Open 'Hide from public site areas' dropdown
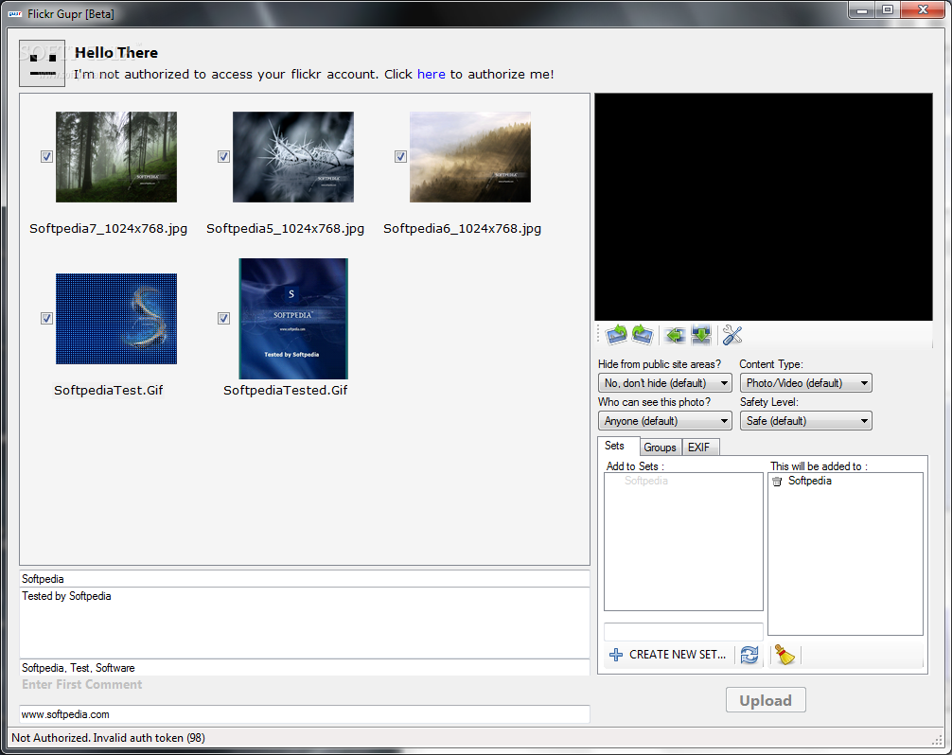Viewport: 952px width, 755px height. coord(665,383)
